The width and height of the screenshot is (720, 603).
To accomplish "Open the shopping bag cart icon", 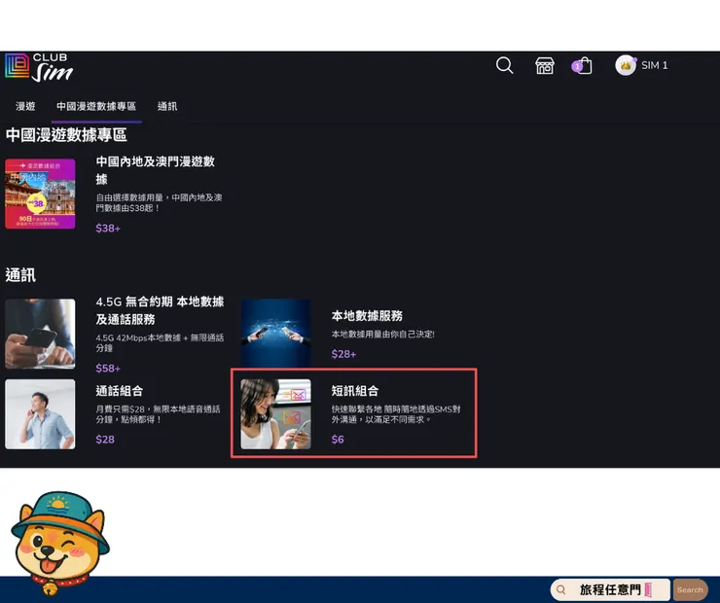I will [x=582, y=65].
